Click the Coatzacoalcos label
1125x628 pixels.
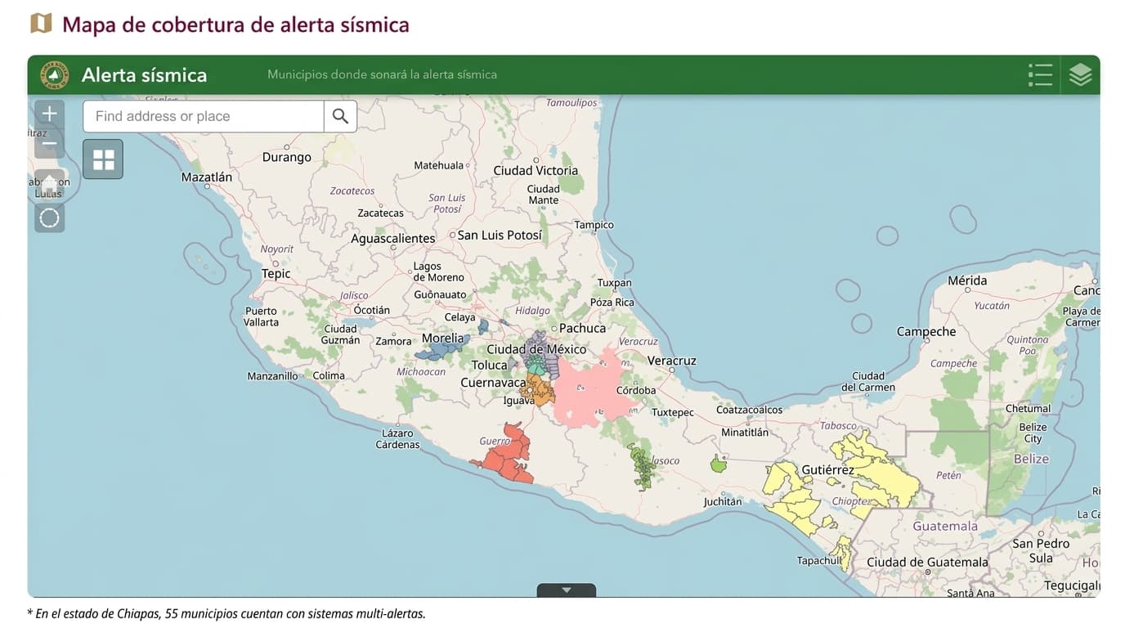coord(750,410)
